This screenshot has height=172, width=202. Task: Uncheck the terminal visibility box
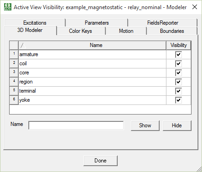[x=178, y=91]
